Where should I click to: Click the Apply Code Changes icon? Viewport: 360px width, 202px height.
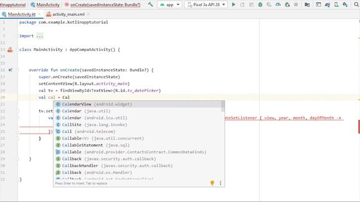coord(251,4)
